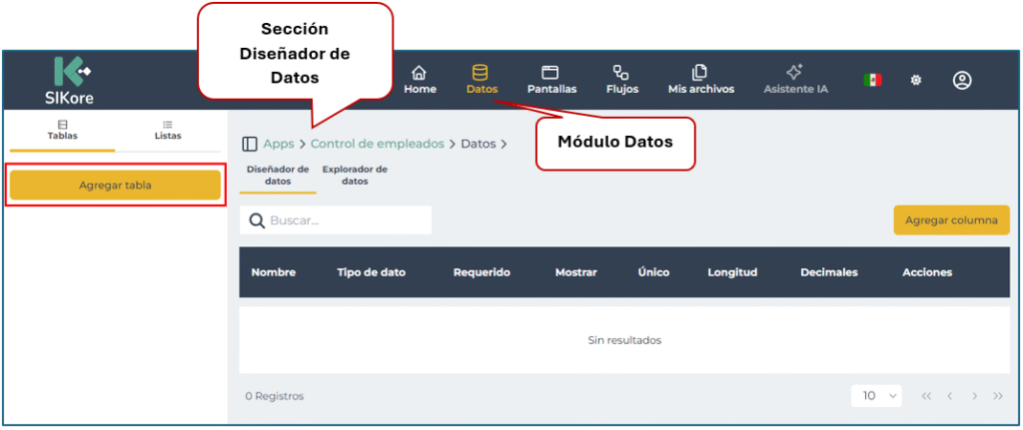Viewport: 1023px width, 430px height.
Task: Click the Mexico flag language icon
Action: [872, 80]
